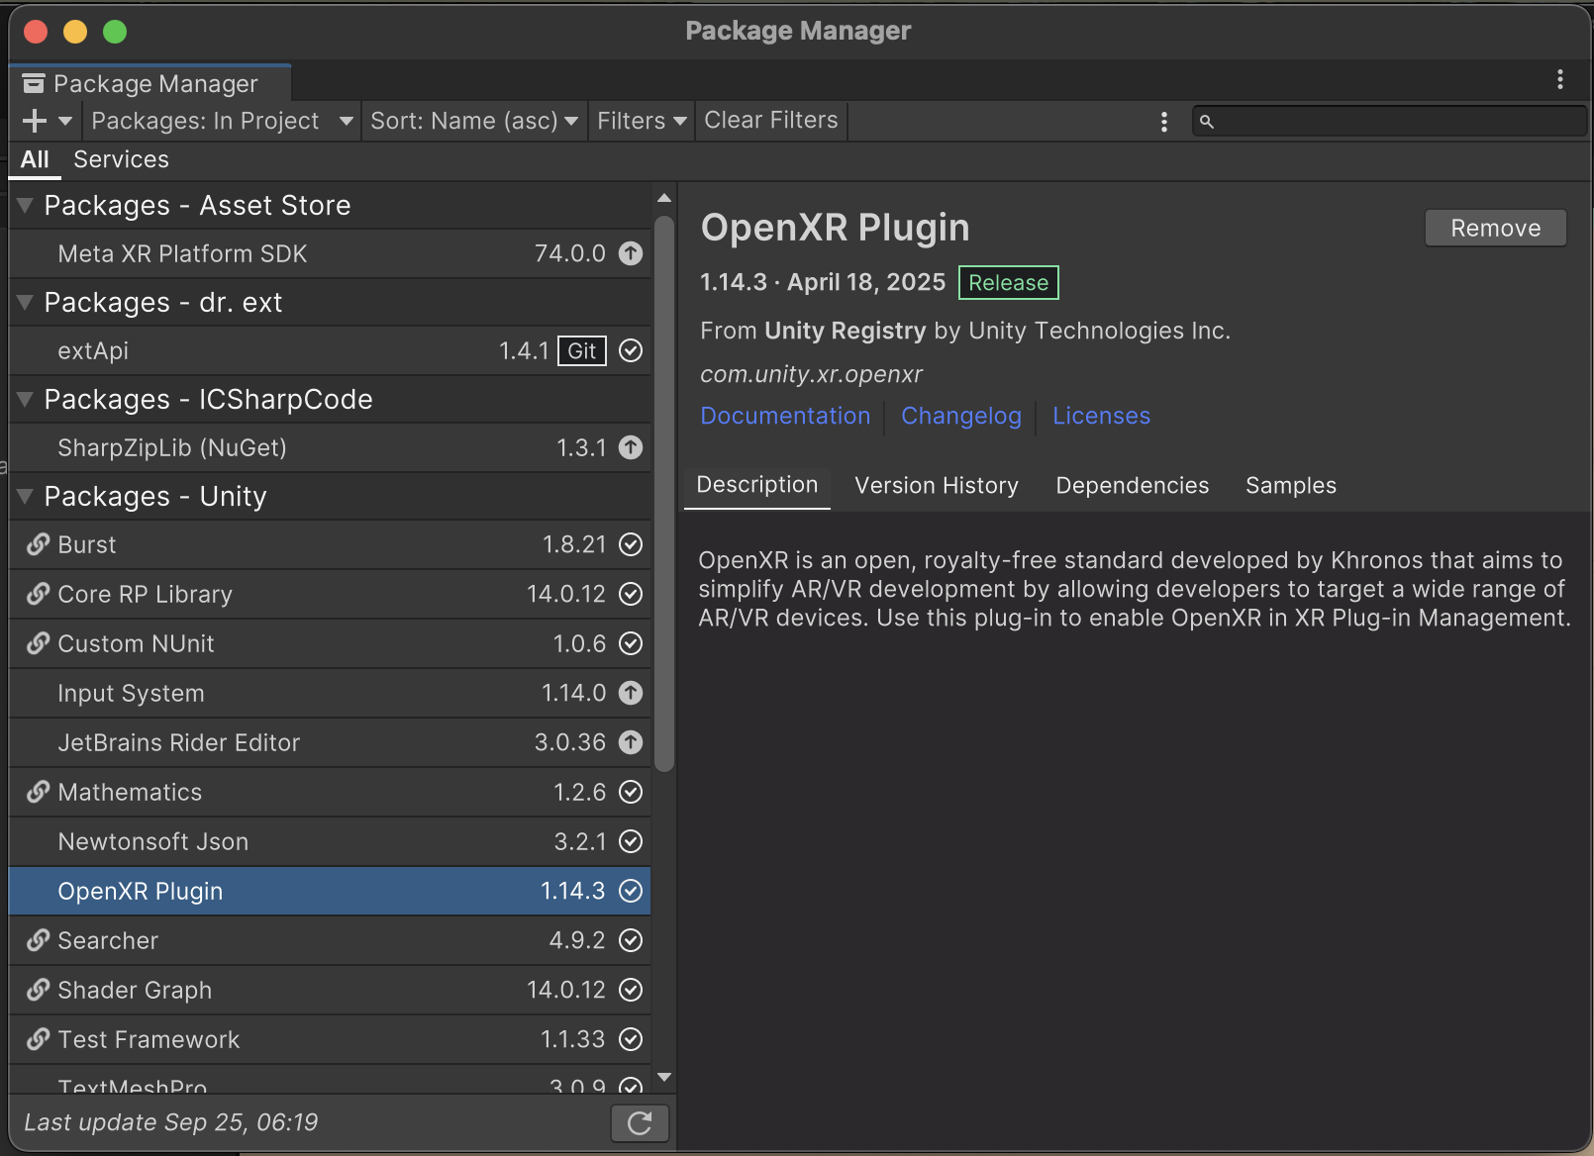This screenshot has height=1156, width=1594.
Task: Click the Test Framework link icon
Action: (38, 1039)
